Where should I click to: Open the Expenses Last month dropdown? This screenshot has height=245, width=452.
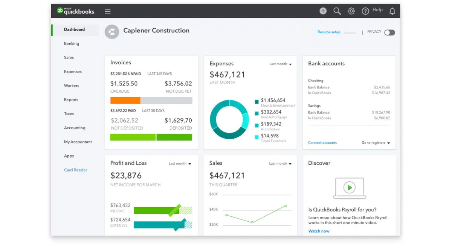(281, 64)
